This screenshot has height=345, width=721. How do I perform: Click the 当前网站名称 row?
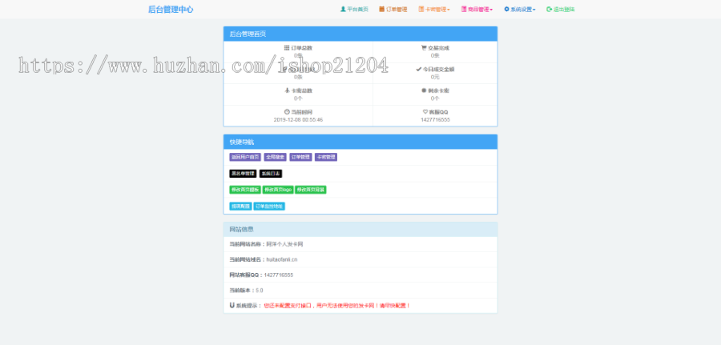360,244
